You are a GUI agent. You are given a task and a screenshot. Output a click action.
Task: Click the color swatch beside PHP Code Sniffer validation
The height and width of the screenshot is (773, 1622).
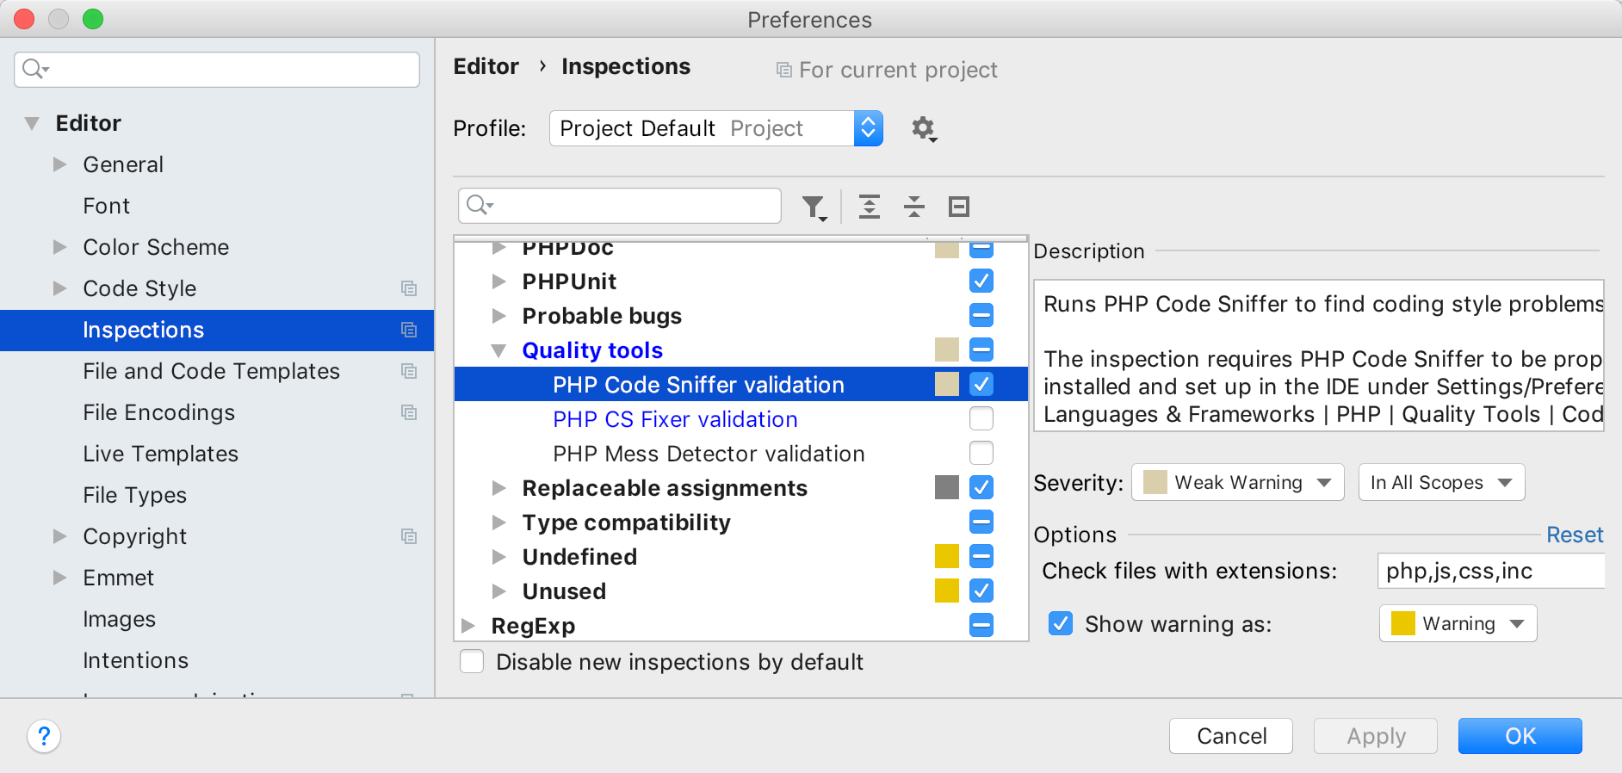947,385
